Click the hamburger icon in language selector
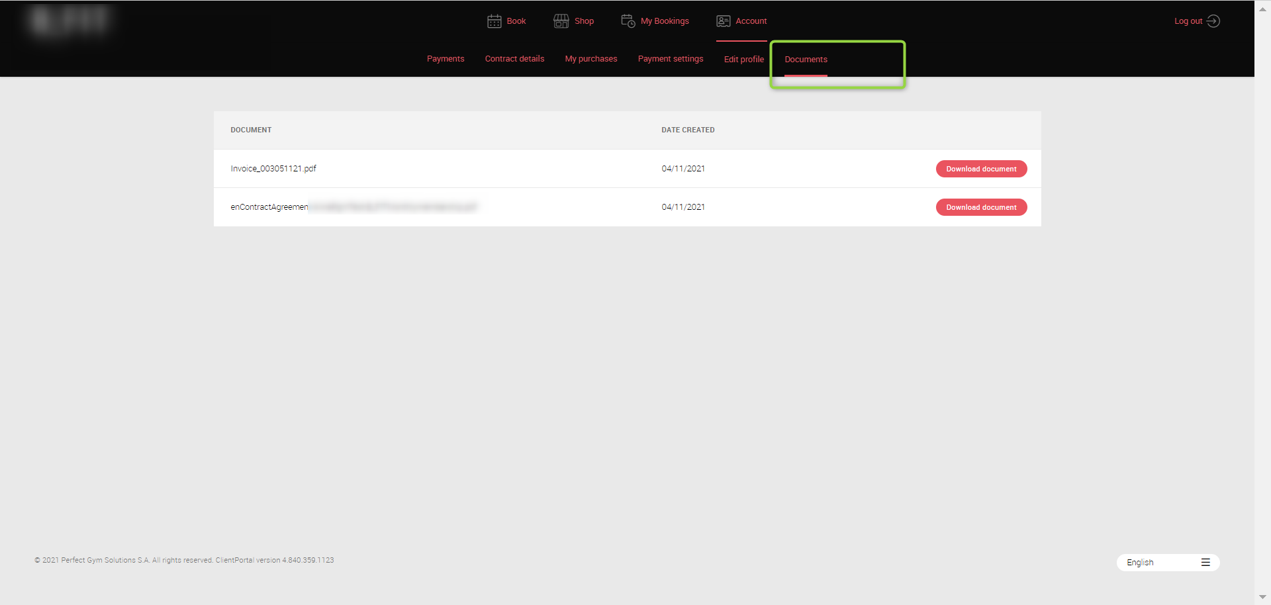The image size is (1271, 605). pos(1205,563)
